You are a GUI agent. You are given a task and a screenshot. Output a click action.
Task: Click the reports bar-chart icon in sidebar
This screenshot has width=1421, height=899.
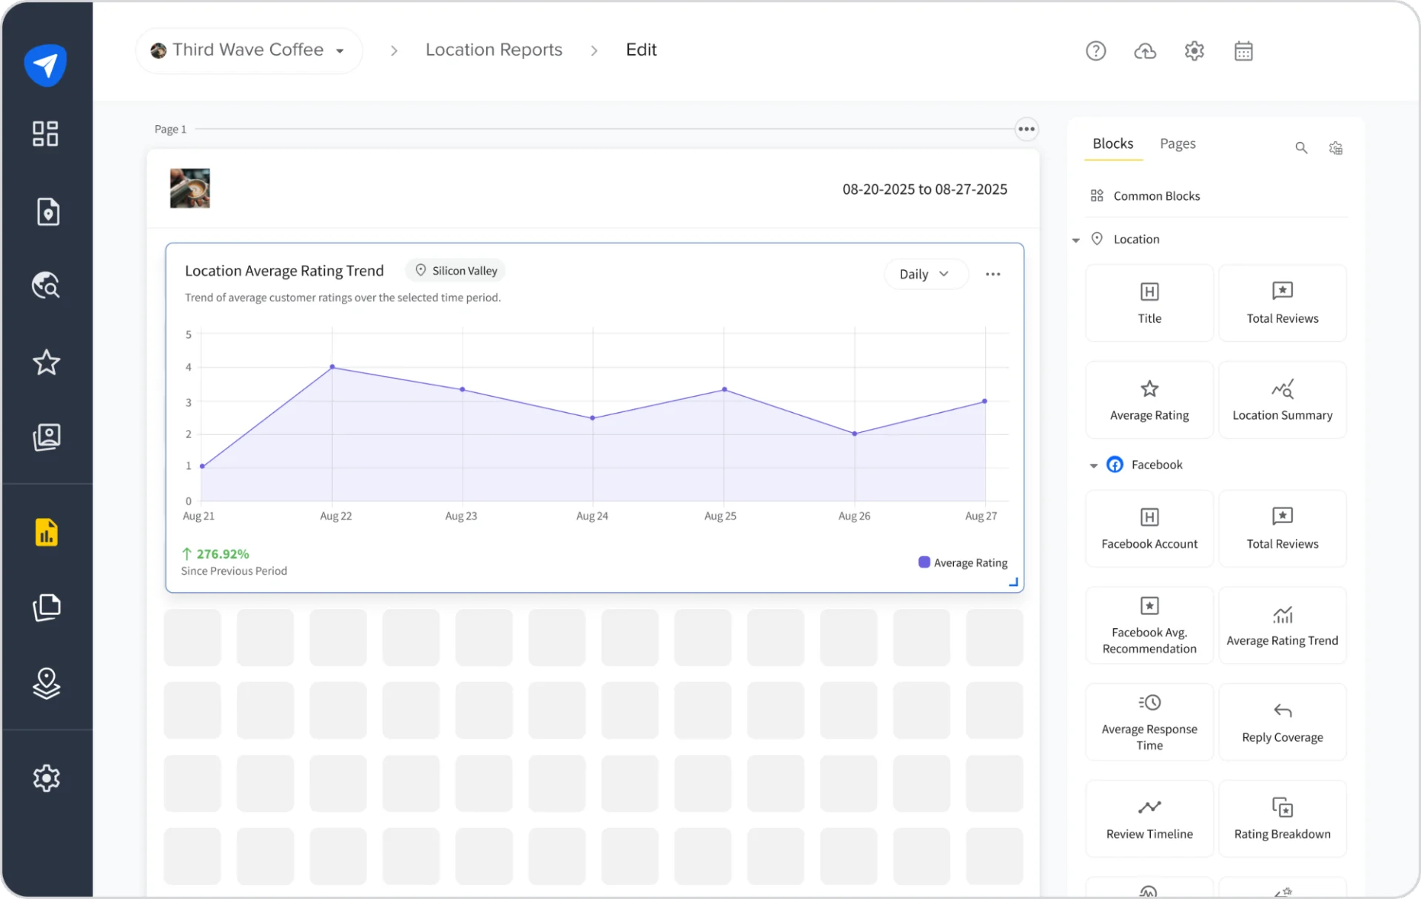point(46,532)
